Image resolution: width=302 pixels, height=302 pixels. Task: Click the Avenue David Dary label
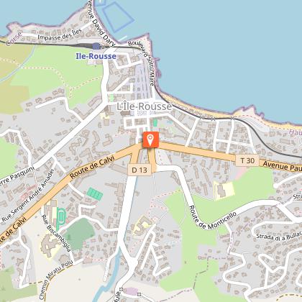pos(101,23)
